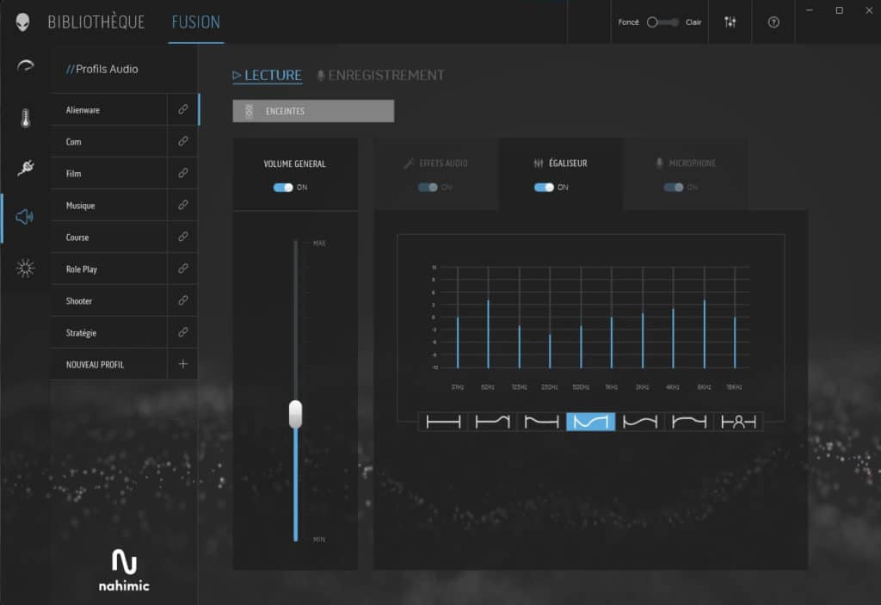Open the power plug sidebar icon

(25, 168)
